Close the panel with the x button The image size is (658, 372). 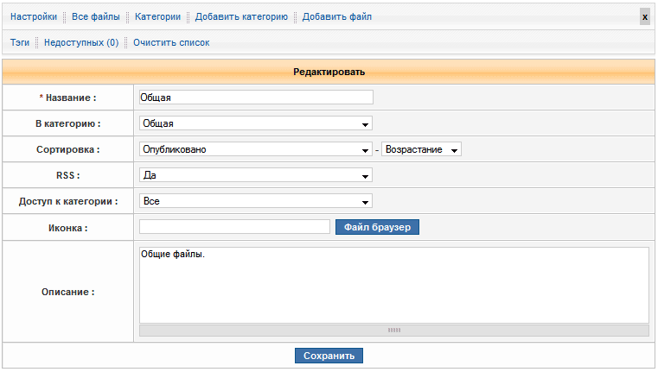[x=644, y=16]
